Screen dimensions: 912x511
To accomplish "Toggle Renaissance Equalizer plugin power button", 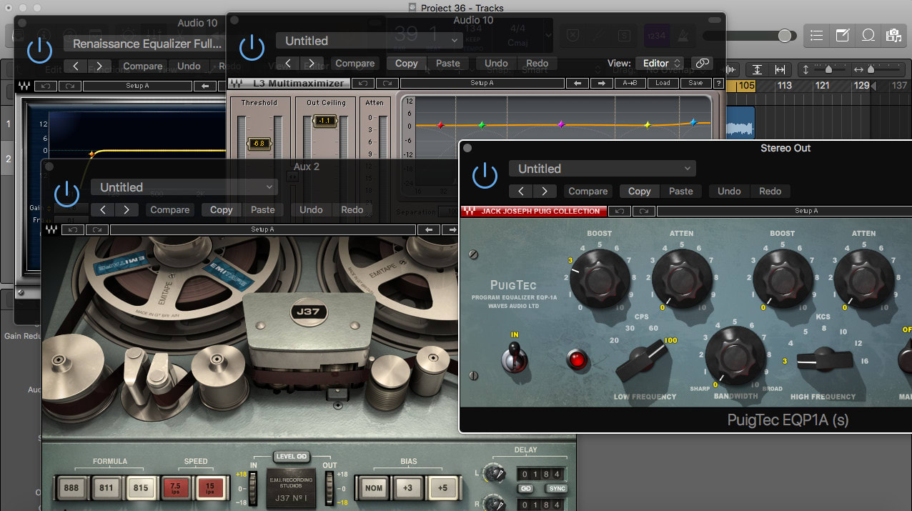I will [x=39, y=51].
